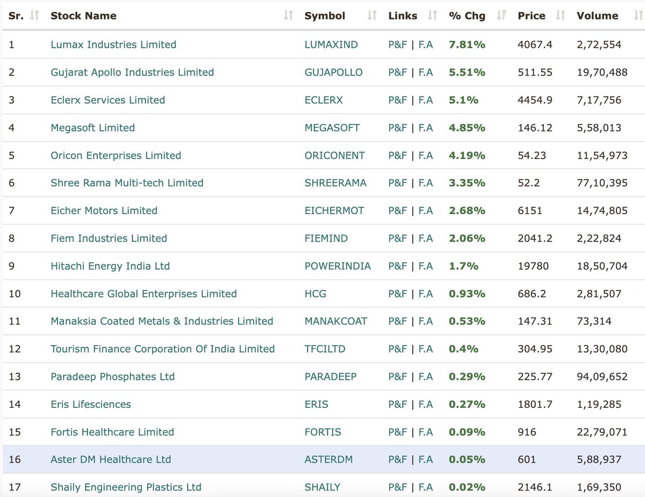Click the ORICONENT symbol link
This screenshot has height=497, width=645.
coord(335,156)
